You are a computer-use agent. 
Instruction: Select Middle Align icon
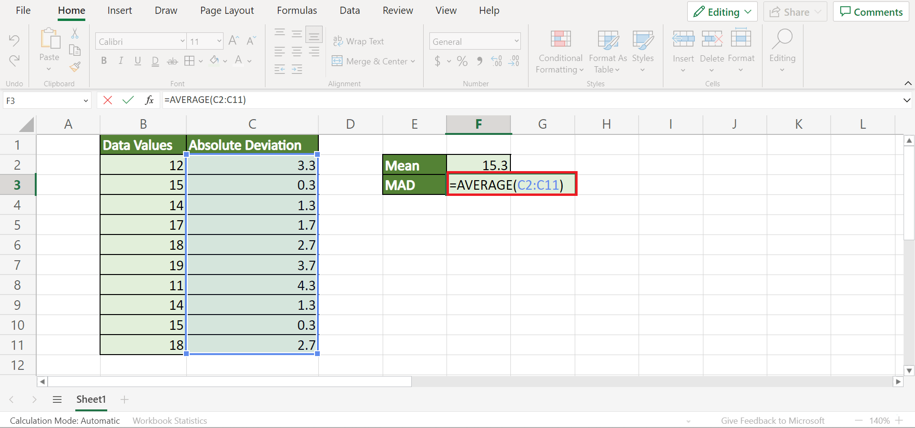tap(297, 34)
